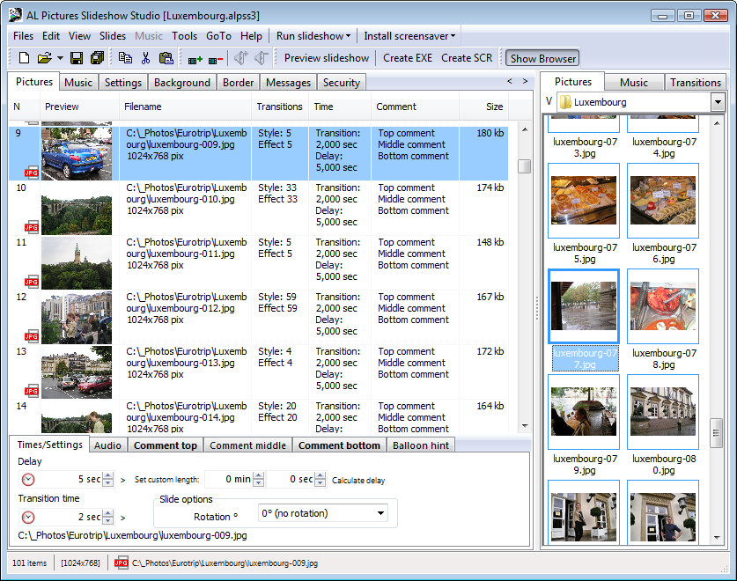Click the Create EXE button
Screen dimensions: 737x581
click(408, 58)
